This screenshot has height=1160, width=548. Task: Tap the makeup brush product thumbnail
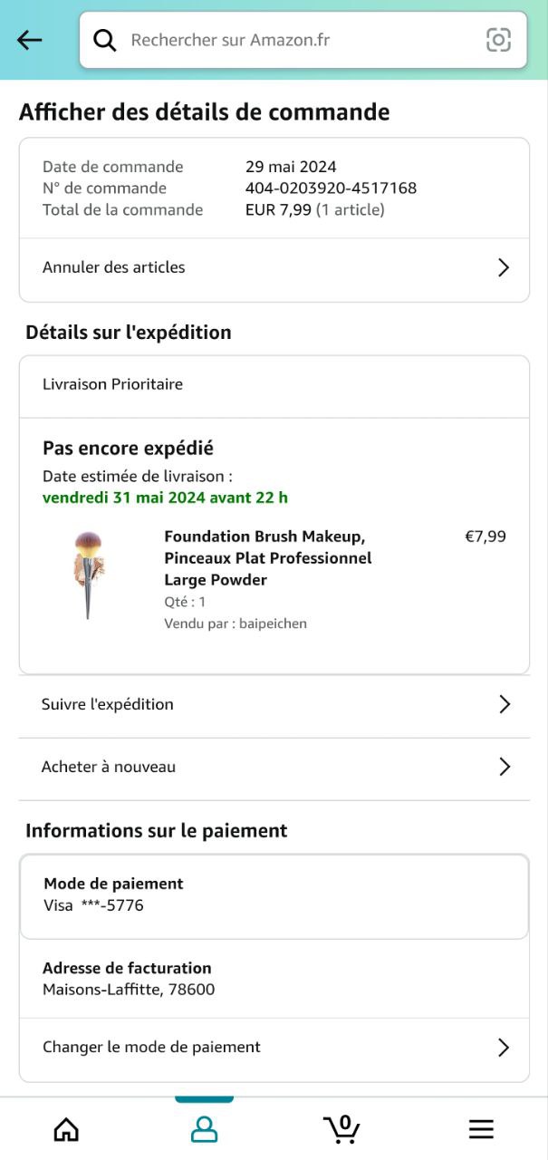[89, 575]
